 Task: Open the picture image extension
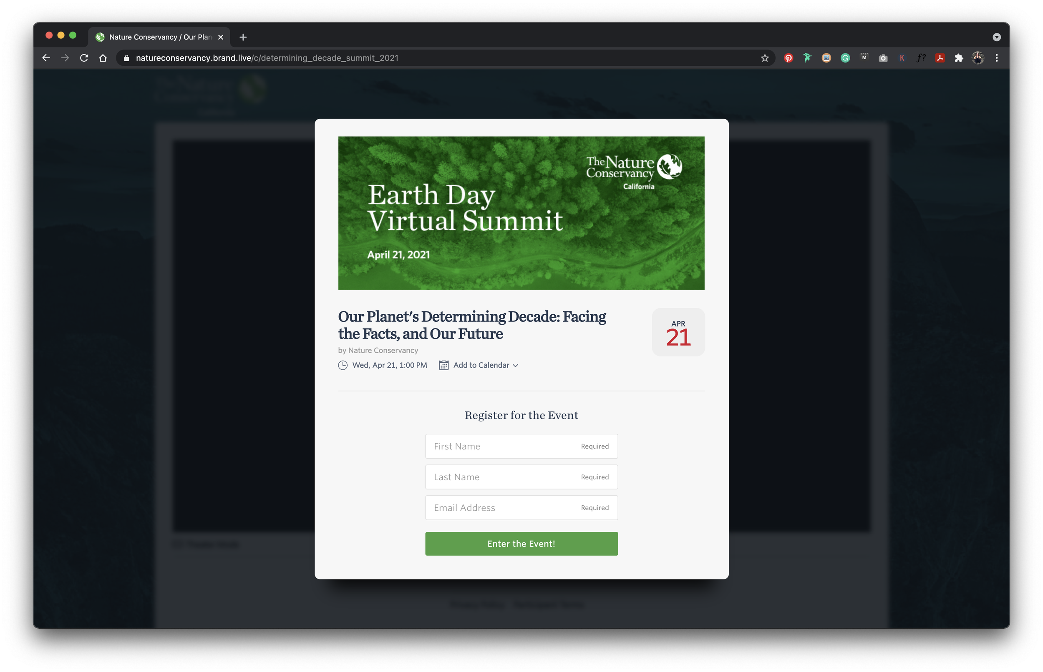pyautogui.click(x=826, y=58)
